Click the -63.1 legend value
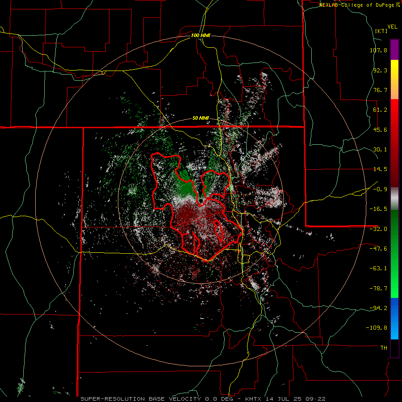Screen dimensions: 402x402 tap(378, 268)
